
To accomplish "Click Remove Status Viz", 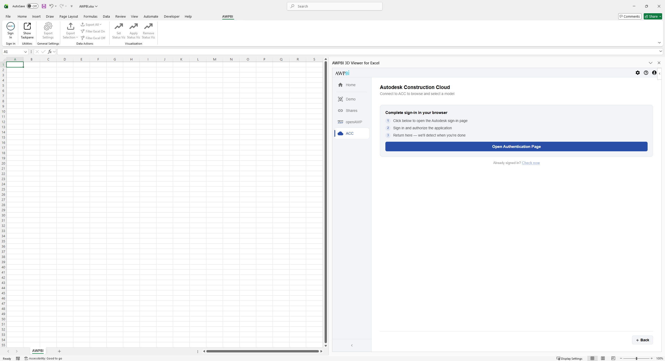I will click(148, 31).
